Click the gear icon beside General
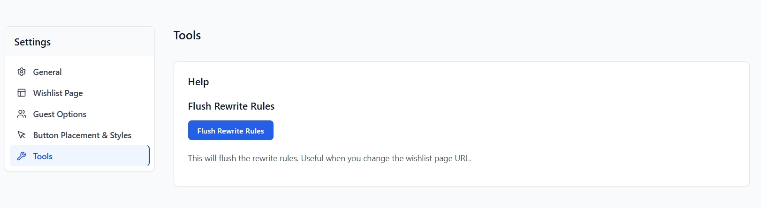761x208 pixels. (x=22, y=72)
